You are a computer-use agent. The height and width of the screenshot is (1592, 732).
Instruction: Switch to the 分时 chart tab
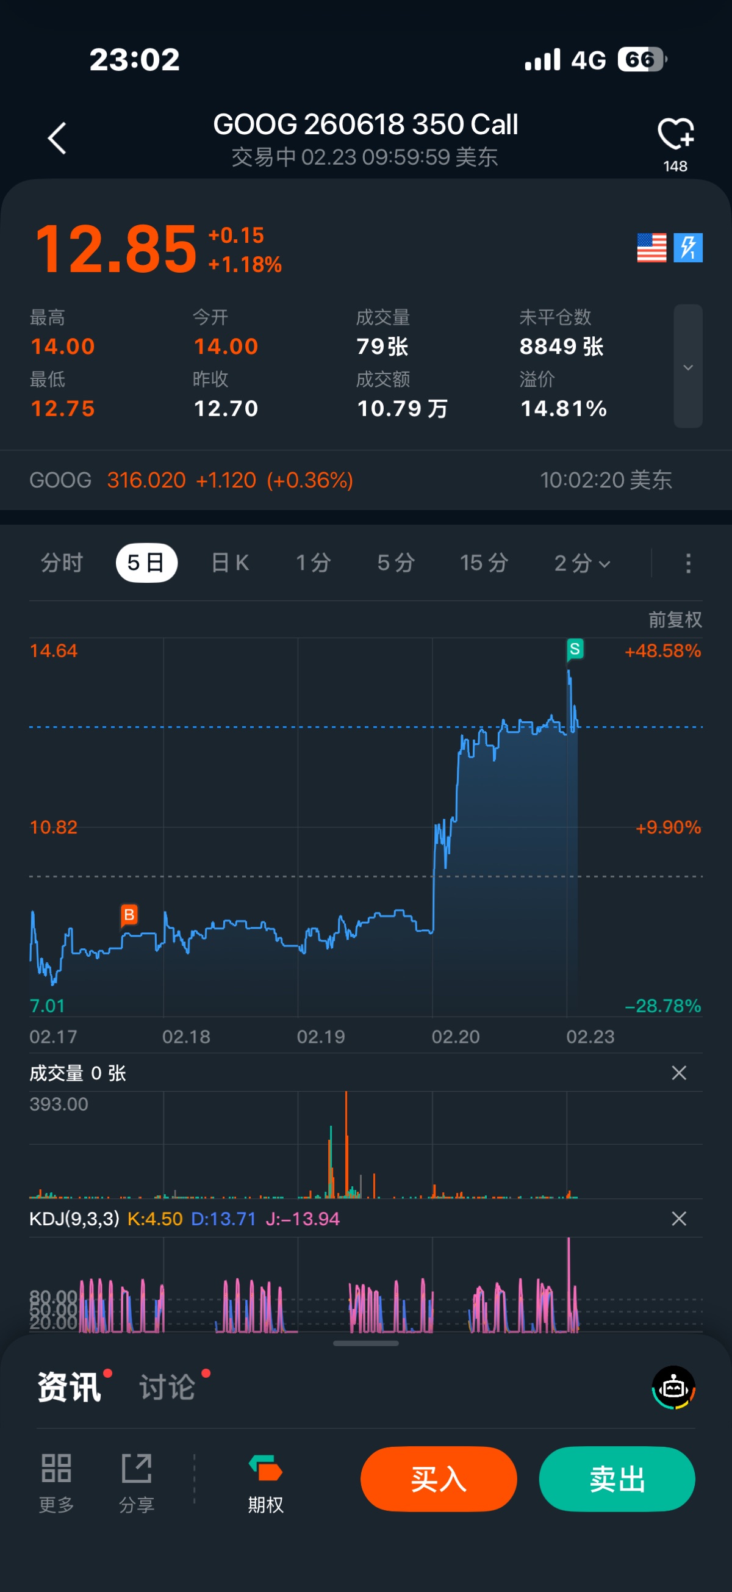coord(62,563)
